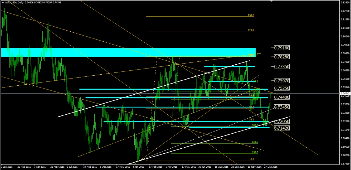Click the 28 Sep 2016 date label
Screen dimensions: 351x170
[238, 167]
